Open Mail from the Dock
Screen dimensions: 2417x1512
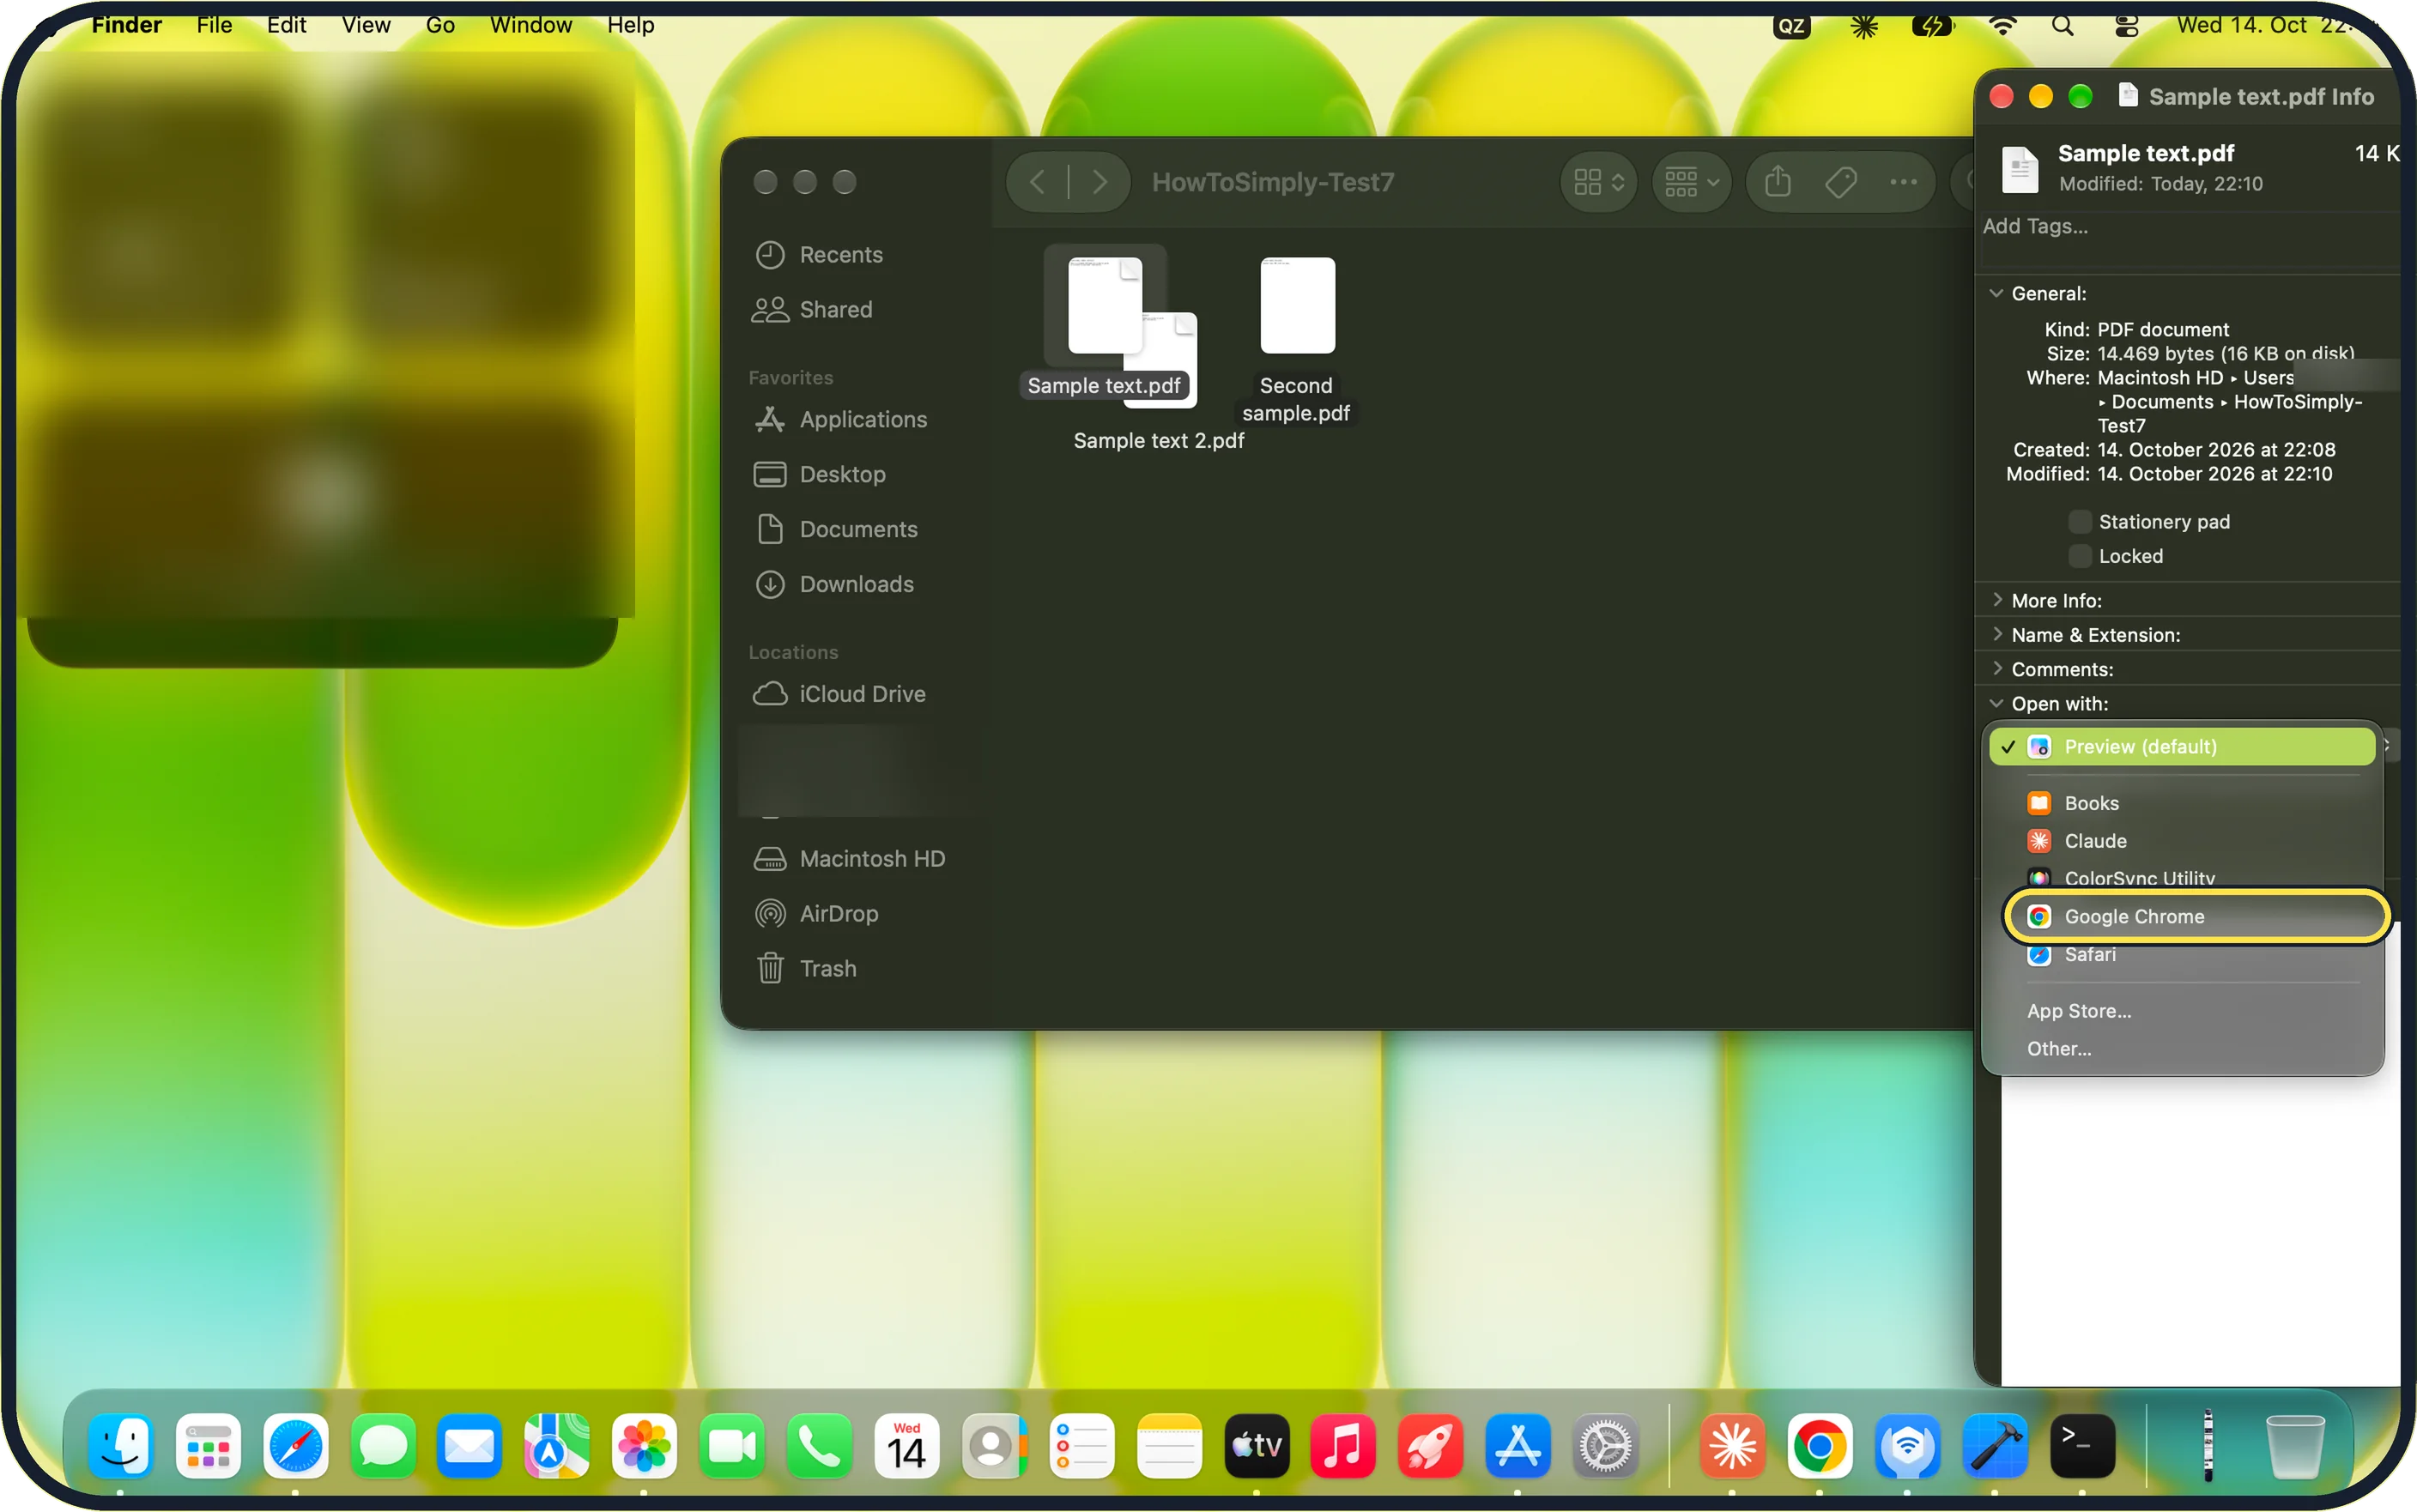tap(469, 1446)
